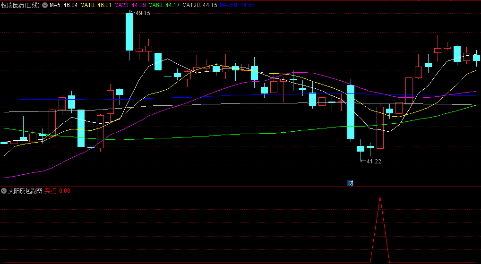
Task: Expand the main chart indicator dropdown arrow
Action: tap(45, 5)
